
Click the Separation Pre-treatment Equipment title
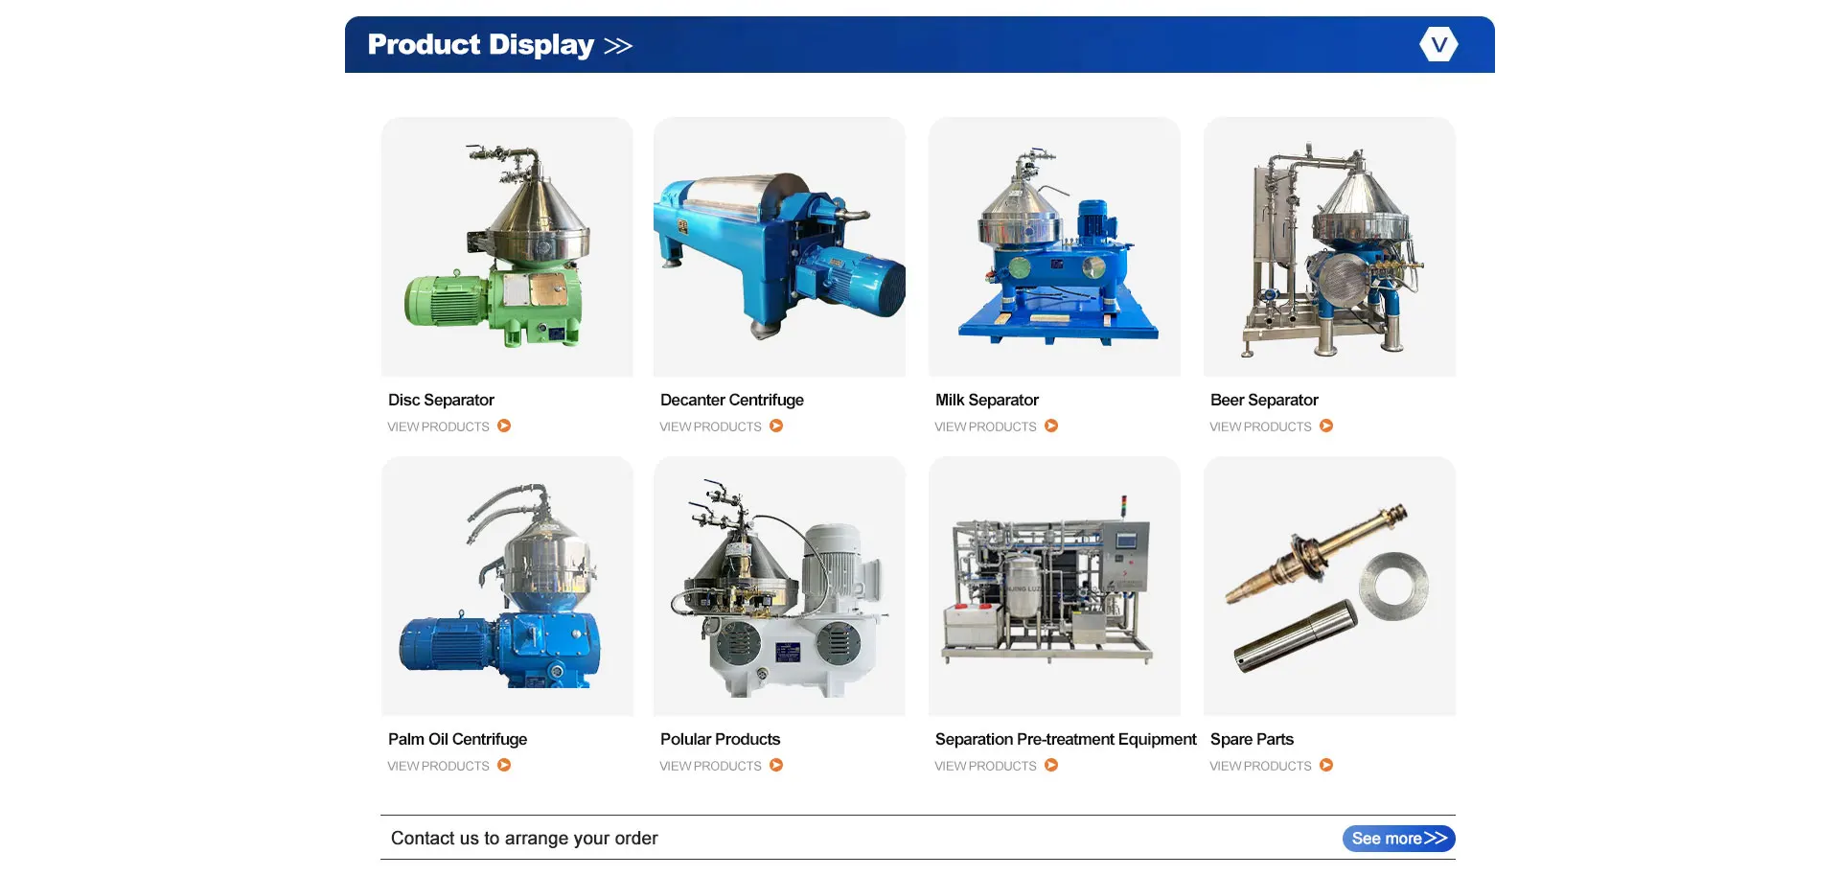click(1066, 739)
